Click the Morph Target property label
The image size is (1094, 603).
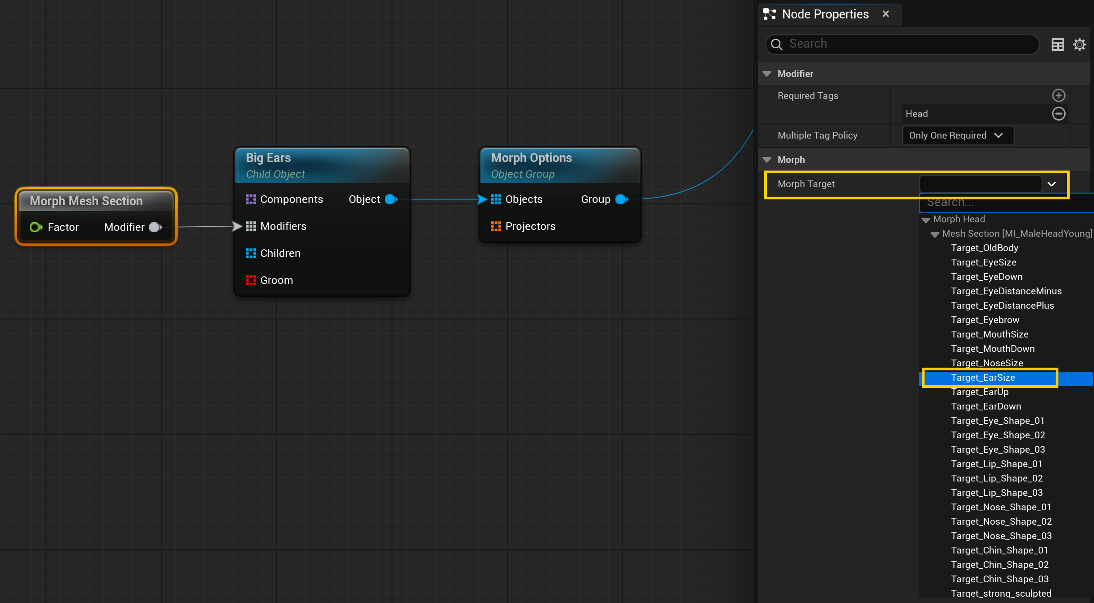[x=806, y=184]
